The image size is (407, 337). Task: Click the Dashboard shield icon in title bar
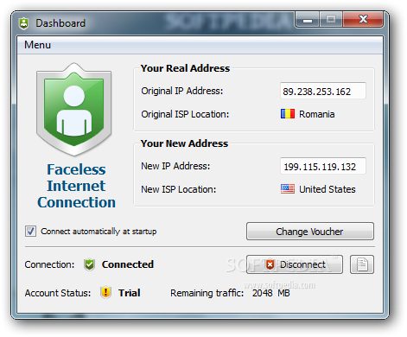(24, 23)
